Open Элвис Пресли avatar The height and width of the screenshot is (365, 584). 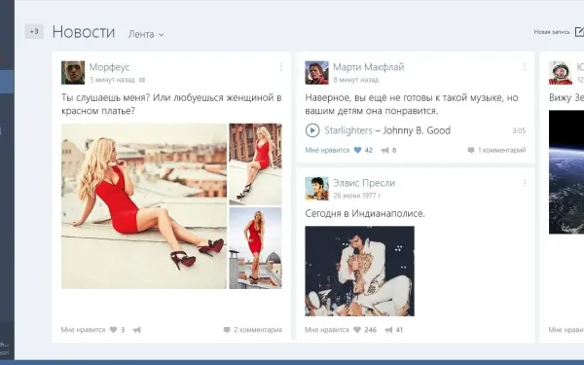click(316, 189)
